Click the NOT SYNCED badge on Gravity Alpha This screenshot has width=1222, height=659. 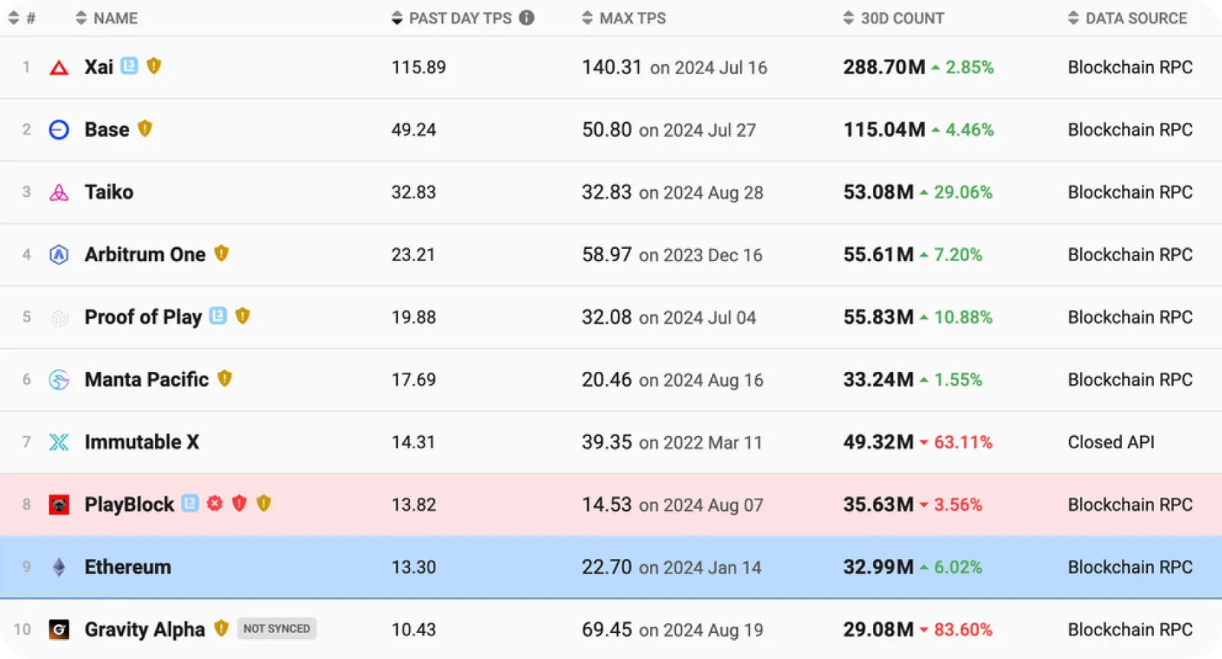[x=276, y=628]
